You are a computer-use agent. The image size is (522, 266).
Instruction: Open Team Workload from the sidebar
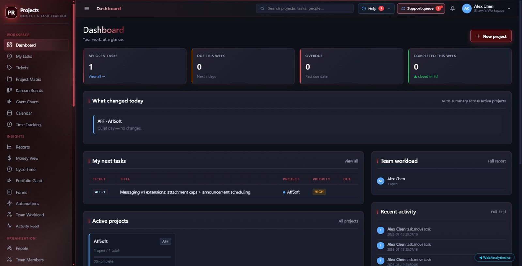click(x=36, y=215)
